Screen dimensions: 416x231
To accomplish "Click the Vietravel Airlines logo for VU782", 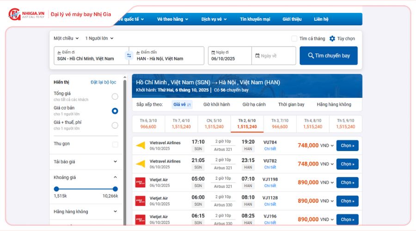I will pos(141,164).
